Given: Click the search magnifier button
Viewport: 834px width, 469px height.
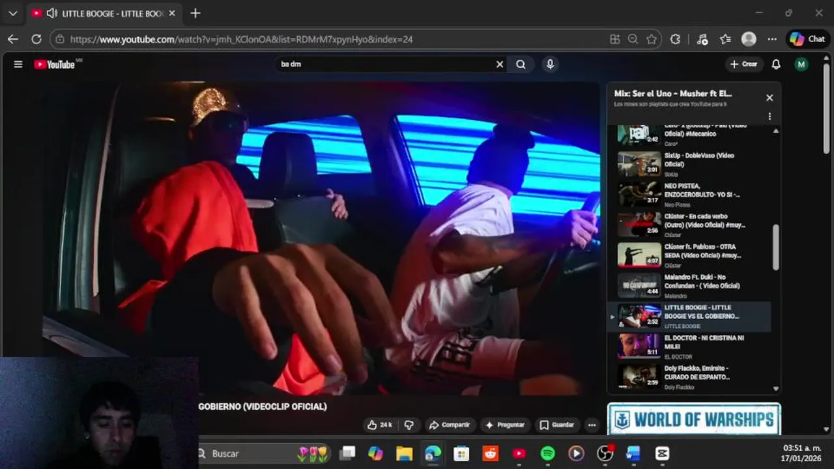Looking at the screenshot, I should pyautogui.click(x=521, y=64).
